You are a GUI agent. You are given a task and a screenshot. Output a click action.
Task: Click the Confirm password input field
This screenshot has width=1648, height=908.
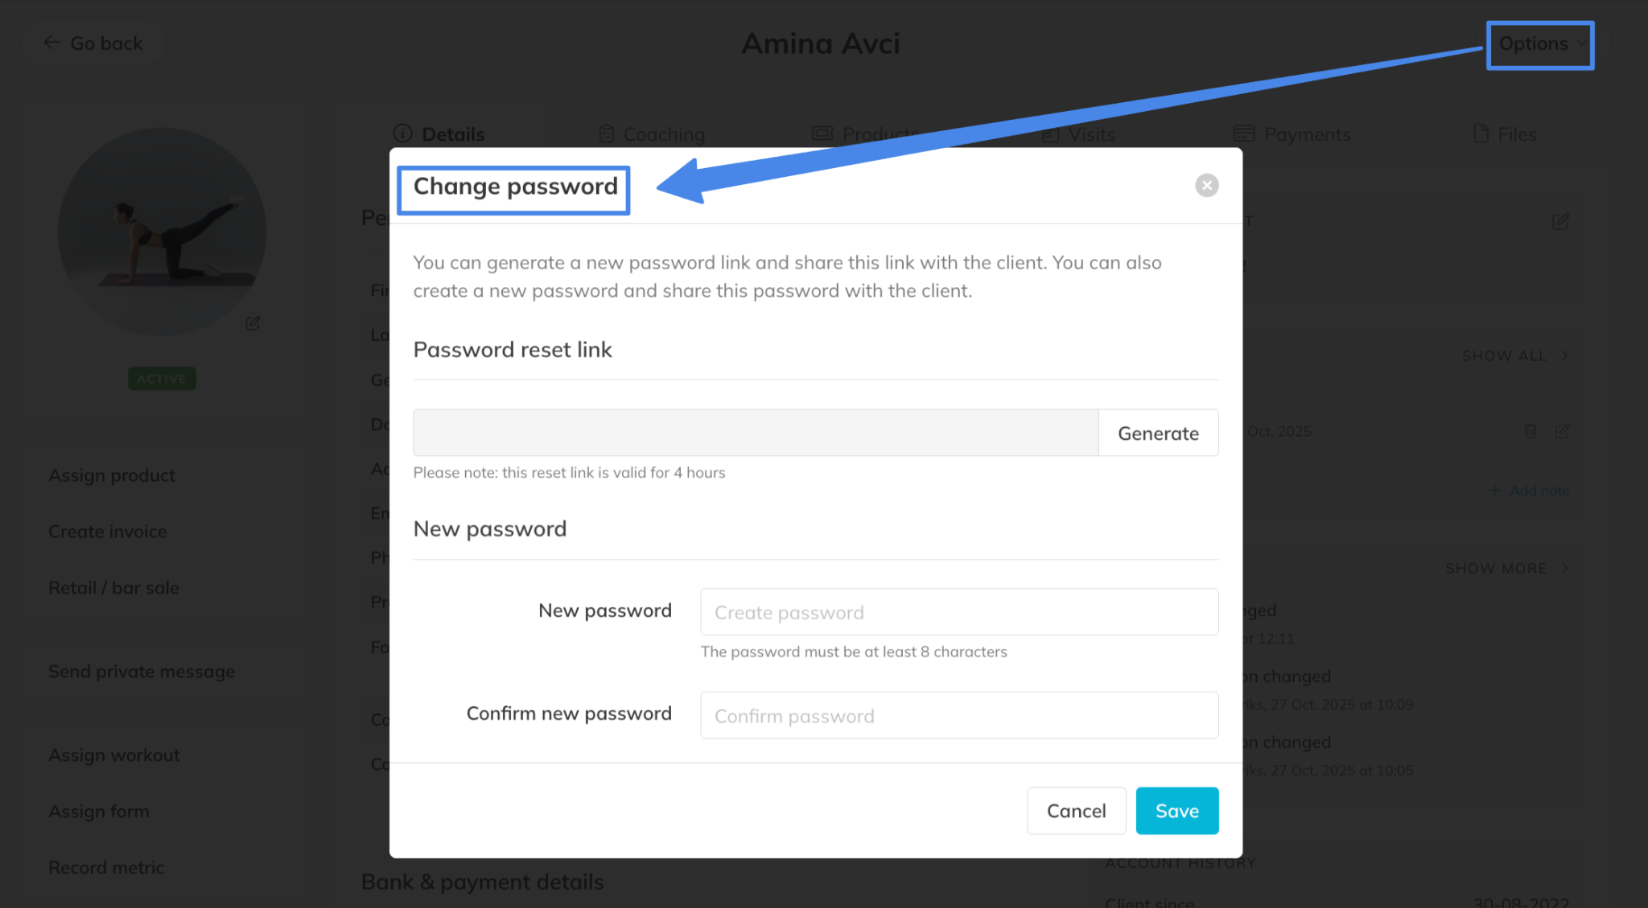(x=959, y=716)
